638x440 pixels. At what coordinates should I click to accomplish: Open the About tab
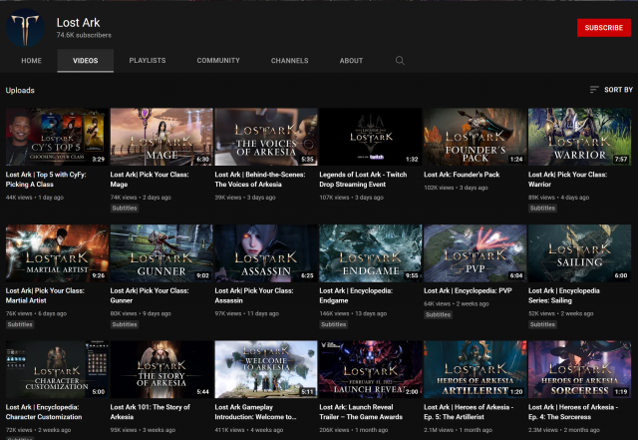(351, 61)
